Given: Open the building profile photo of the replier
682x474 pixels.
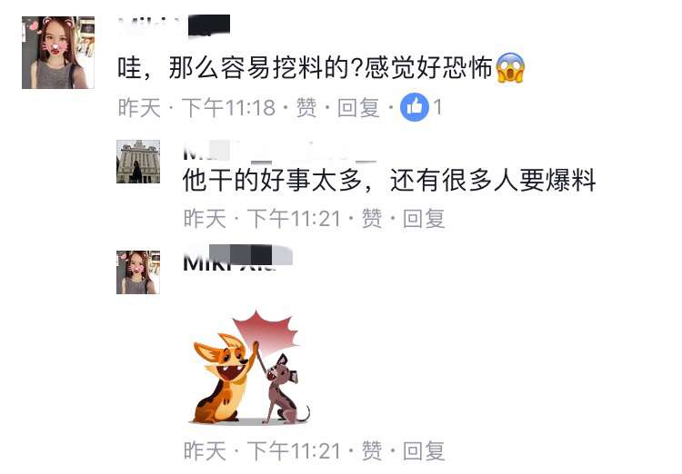Looking at the screenshot, I should [x=138, y=162].
